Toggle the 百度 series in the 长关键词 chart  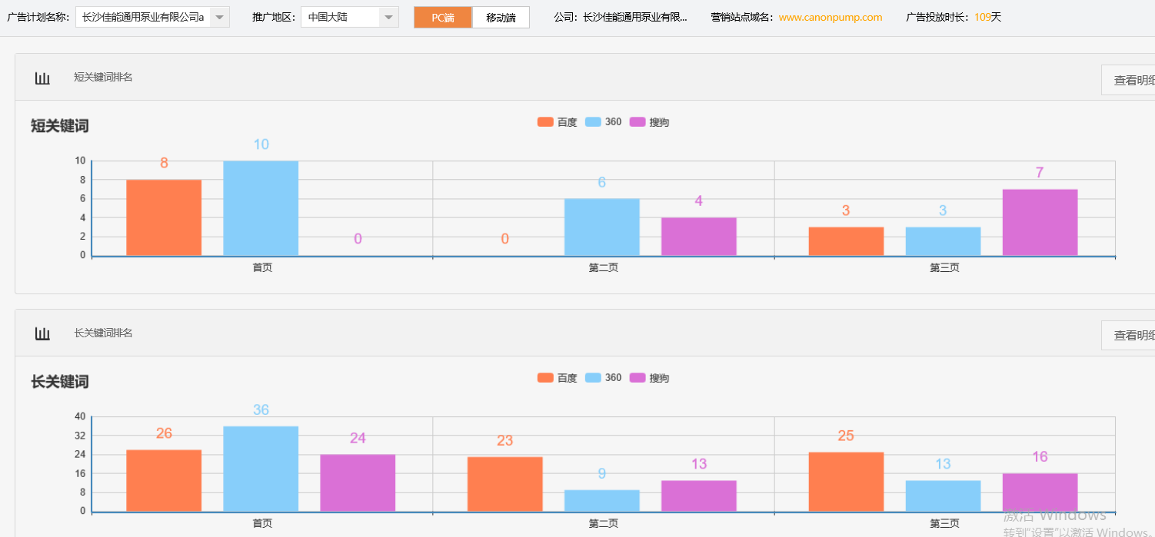click(x=558, y=377)
